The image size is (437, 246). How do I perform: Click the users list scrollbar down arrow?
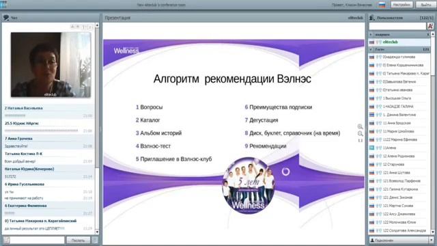[433, 232]
